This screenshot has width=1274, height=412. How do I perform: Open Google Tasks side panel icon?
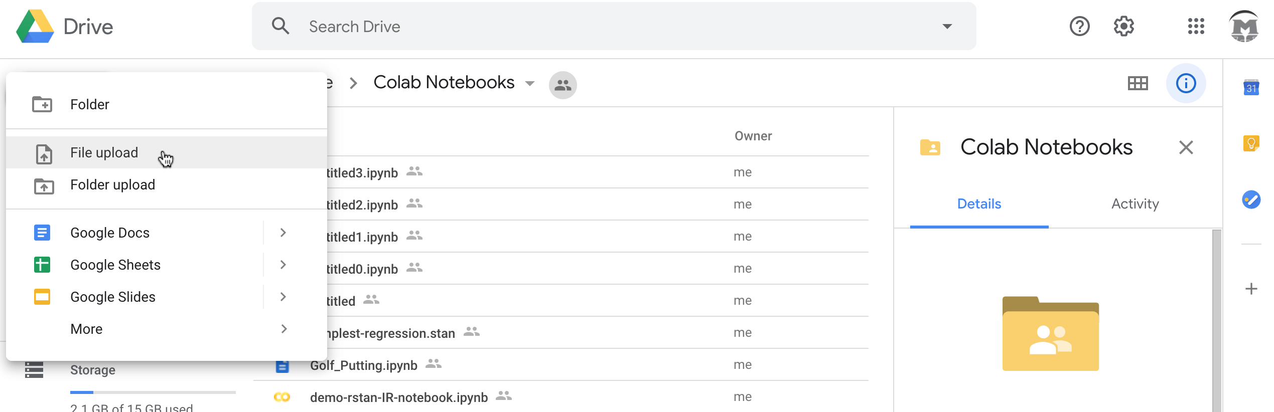click(x=1251, y=199)
